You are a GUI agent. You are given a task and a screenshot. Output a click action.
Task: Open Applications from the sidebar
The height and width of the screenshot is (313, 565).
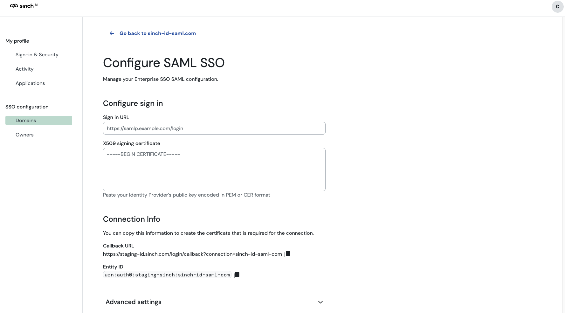click(30, 83)
